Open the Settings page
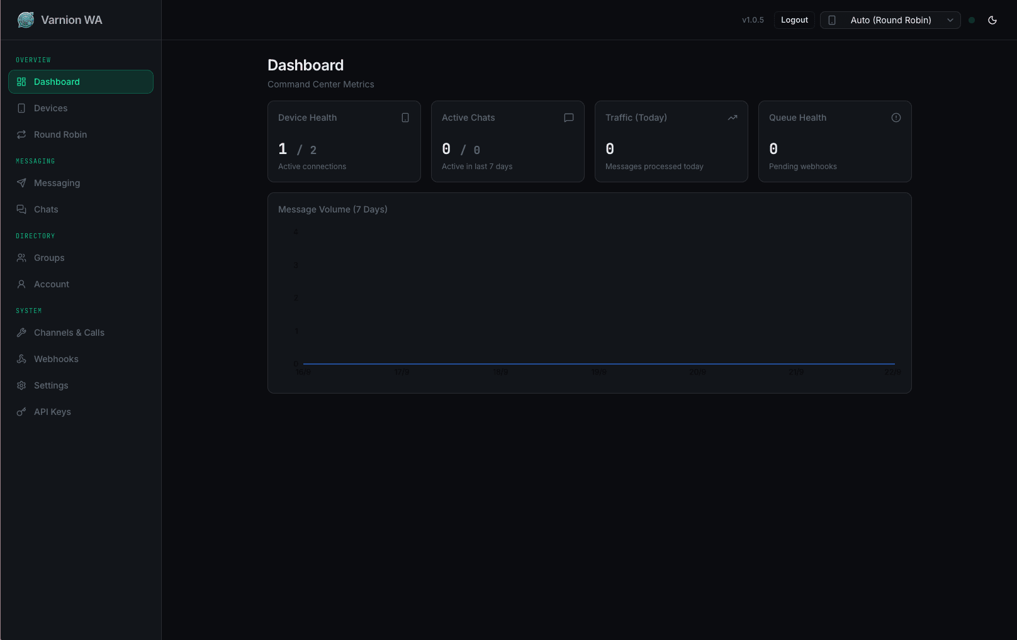The image size is (1017, 640). (81, 385)
